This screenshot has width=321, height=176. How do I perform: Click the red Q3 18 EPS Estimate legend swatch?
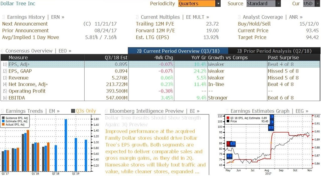click(228, 118)
